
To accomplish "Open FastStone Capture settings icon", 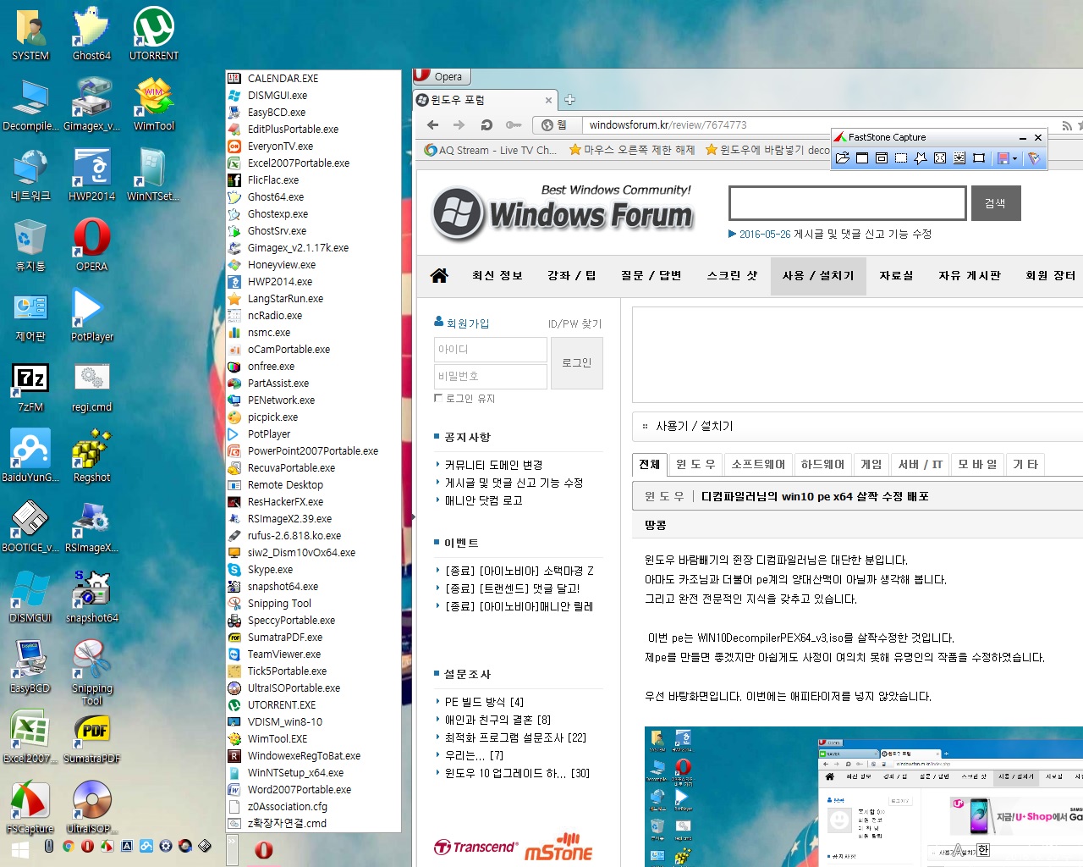I will tap(1034, 157).
